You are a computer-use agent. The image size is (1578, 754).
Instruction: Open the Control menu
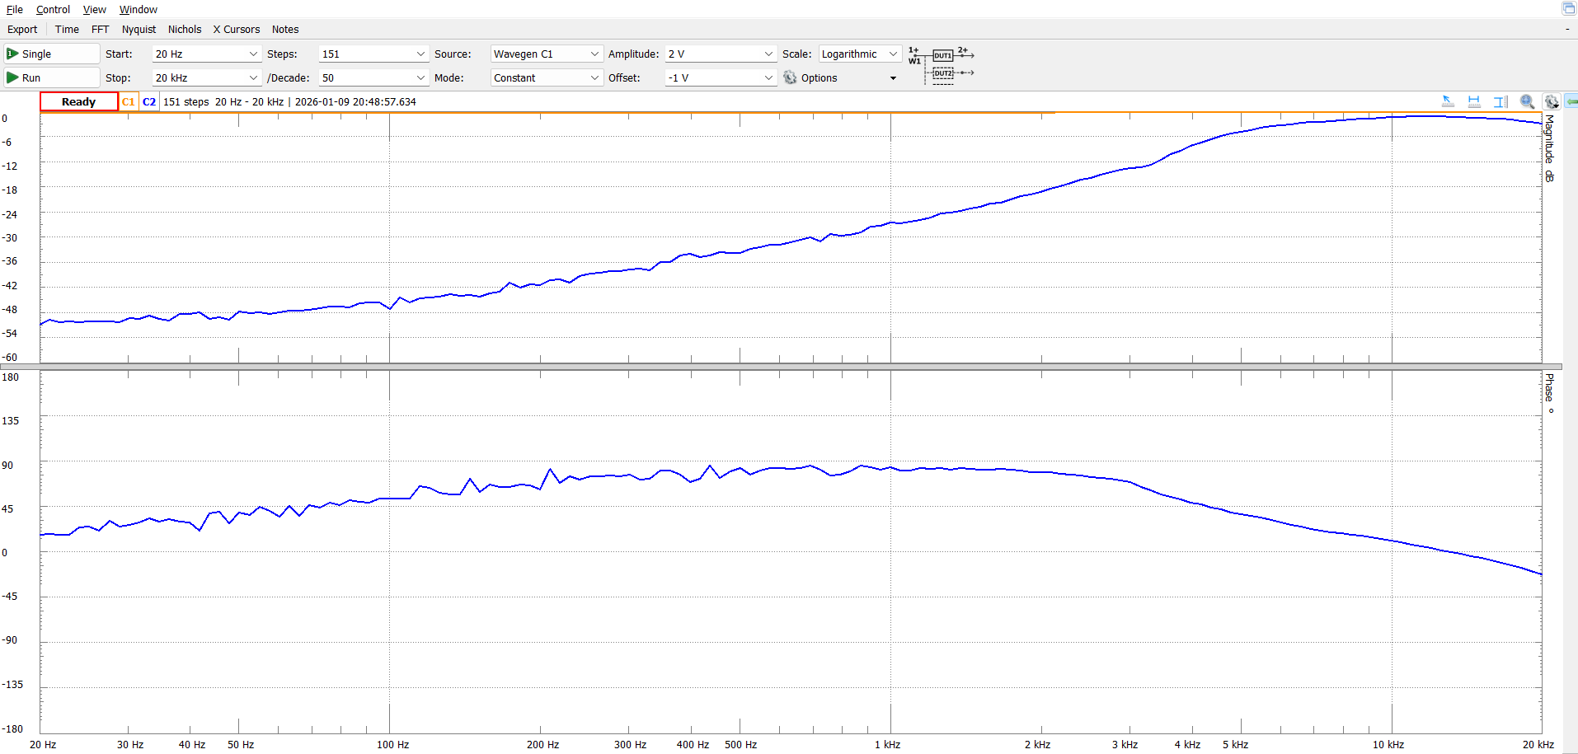[53, 10]
